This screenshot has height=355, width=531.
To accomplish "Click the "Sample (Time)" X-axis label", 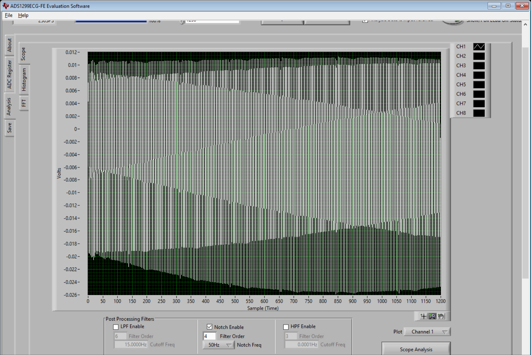I will coord(263,308).
